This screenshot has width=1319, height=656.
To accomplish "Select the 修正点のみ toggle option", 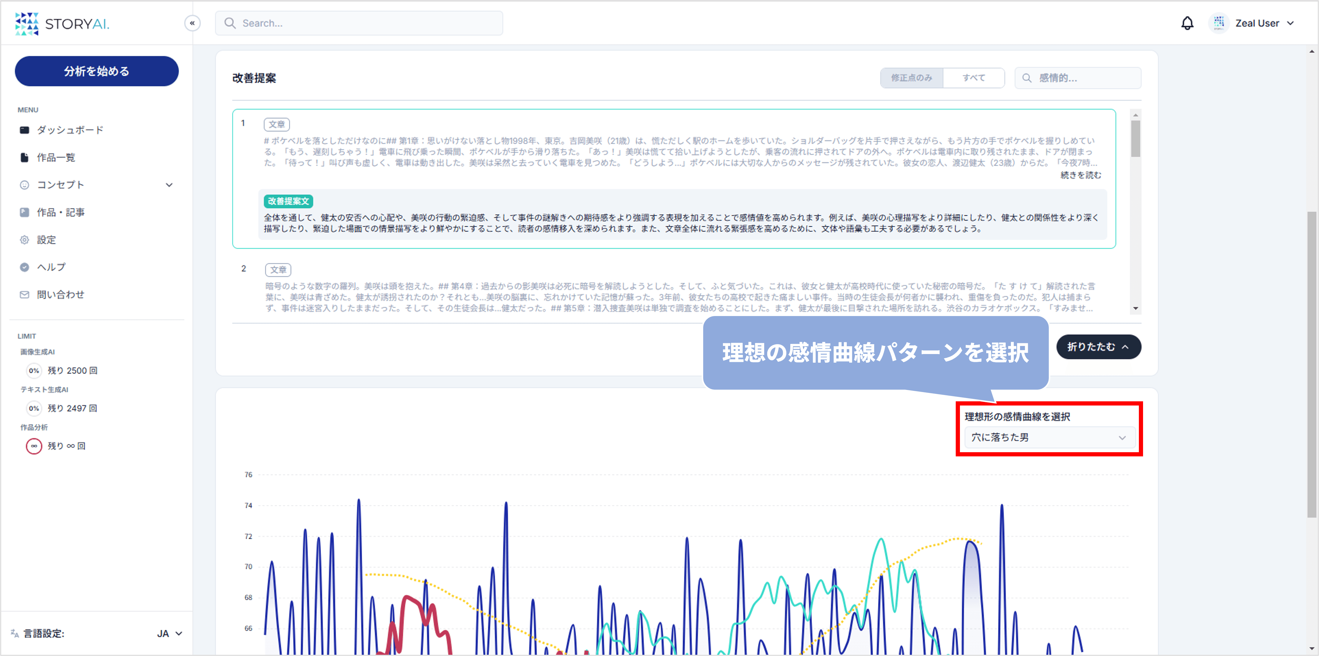I will click(x=911, y=78).
